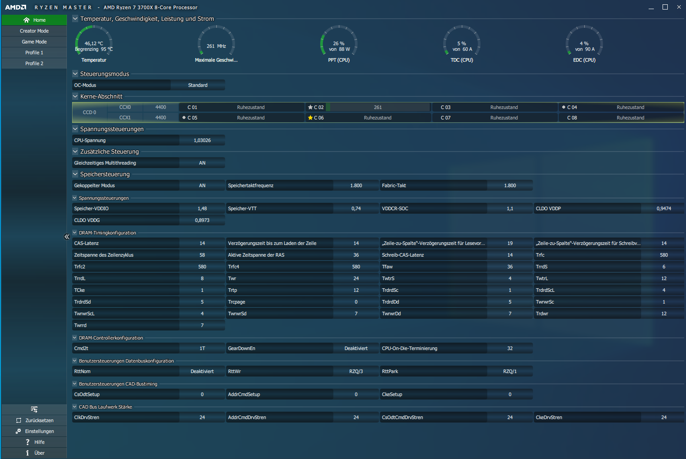Viewport: 686px width, 459px height.
Task: Click Gekoppelter Modus AN value
Action: (202, 185)
